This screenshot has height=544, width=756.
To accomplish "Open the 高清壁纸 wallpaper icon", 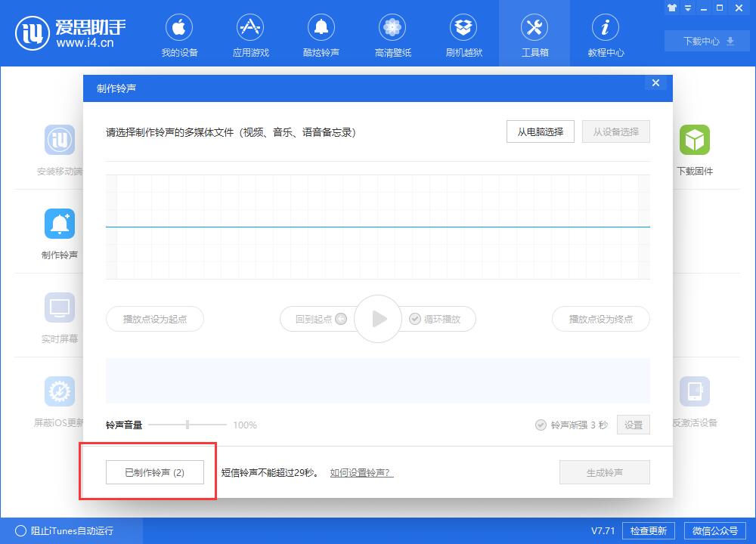I will tap(392, 26).
